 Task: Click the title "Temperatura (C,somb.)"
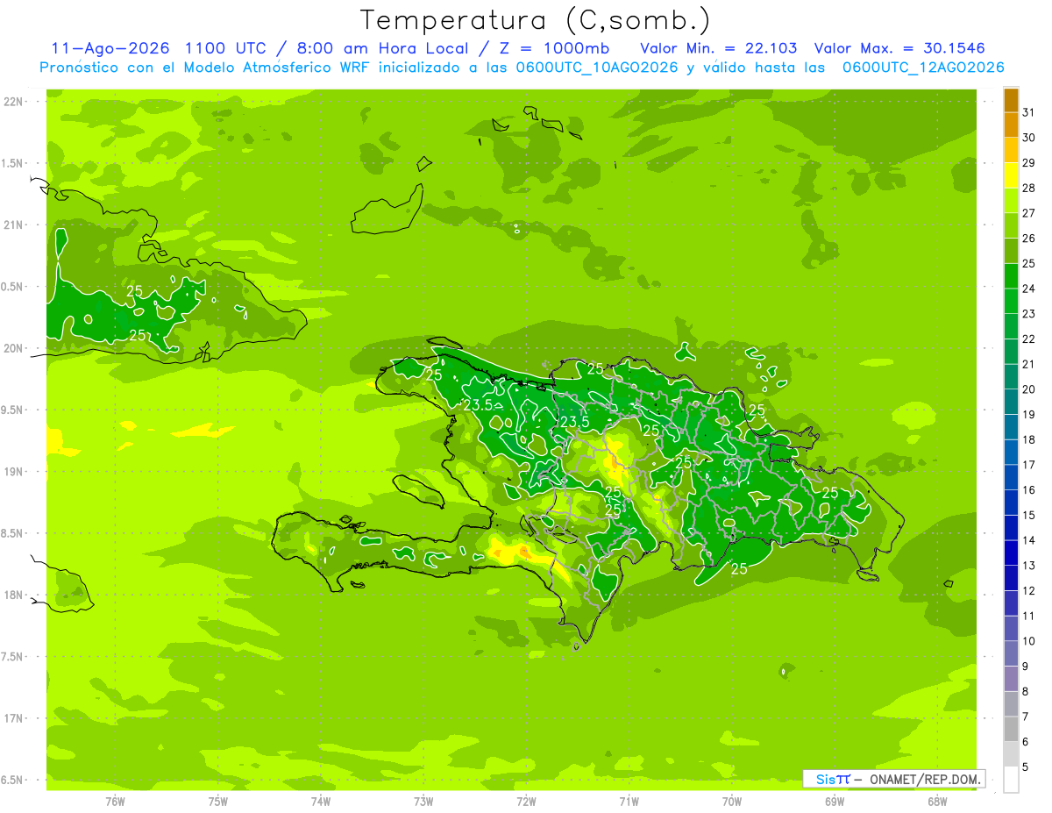coord(536,20)
